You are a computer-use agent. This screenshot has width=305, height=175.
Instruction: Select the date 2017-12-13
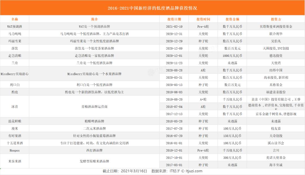174,114
